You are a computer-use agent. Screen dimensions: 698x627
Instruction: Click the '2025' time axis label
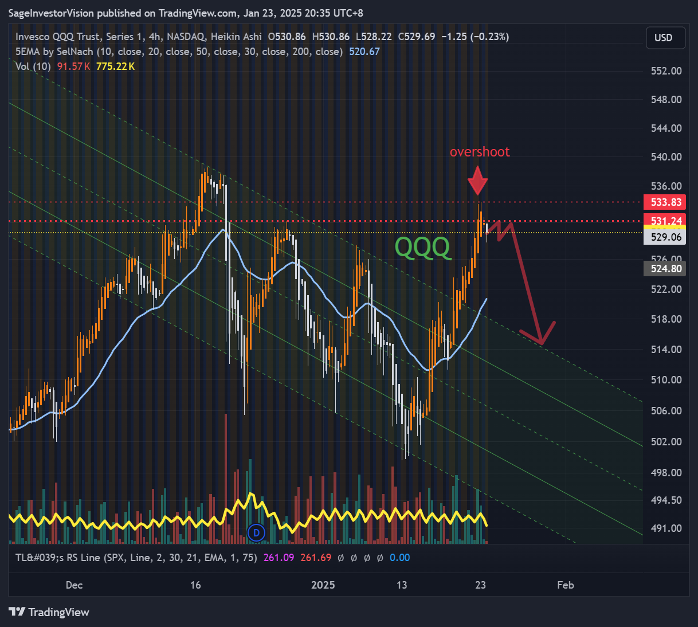point(323,585)
